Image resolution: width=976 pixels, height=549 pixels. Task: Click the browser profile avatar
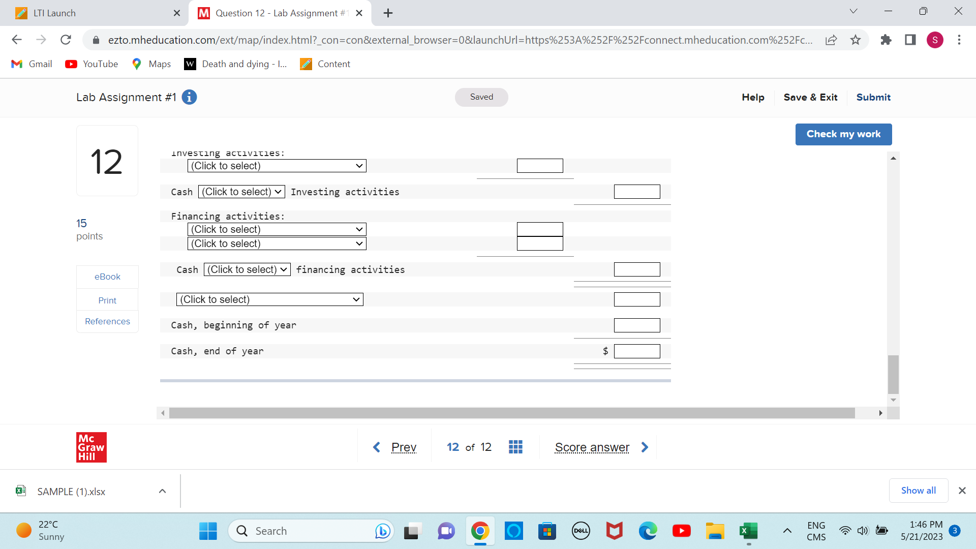tap(935, 40)
